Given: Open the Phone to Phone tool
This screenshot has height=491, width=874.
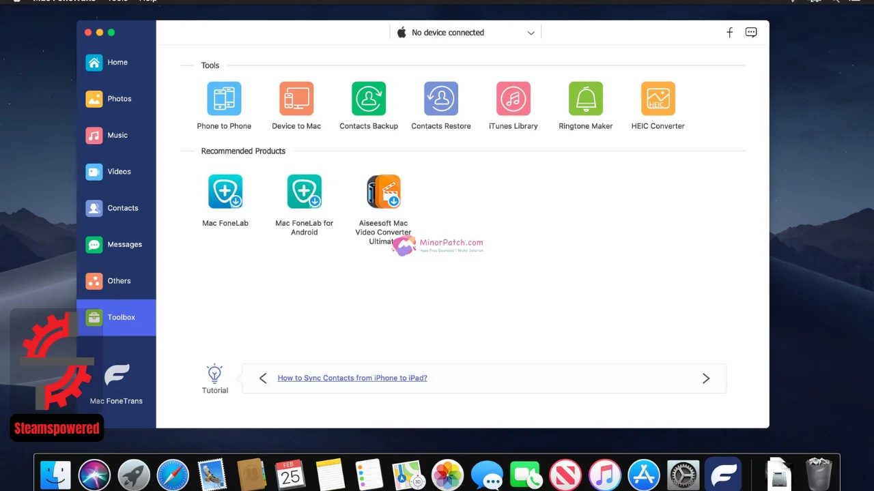Looking at the screenshot, I should coord(224,99).
